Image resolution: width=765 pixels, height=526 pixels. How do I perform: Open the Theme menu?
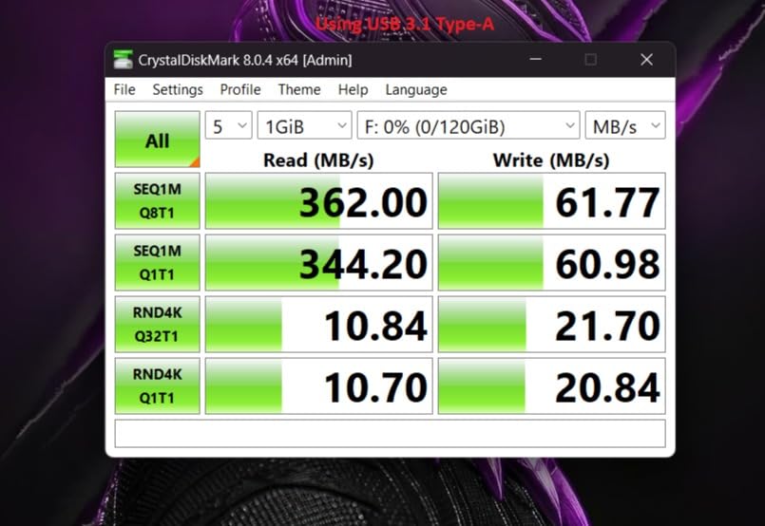299,89
